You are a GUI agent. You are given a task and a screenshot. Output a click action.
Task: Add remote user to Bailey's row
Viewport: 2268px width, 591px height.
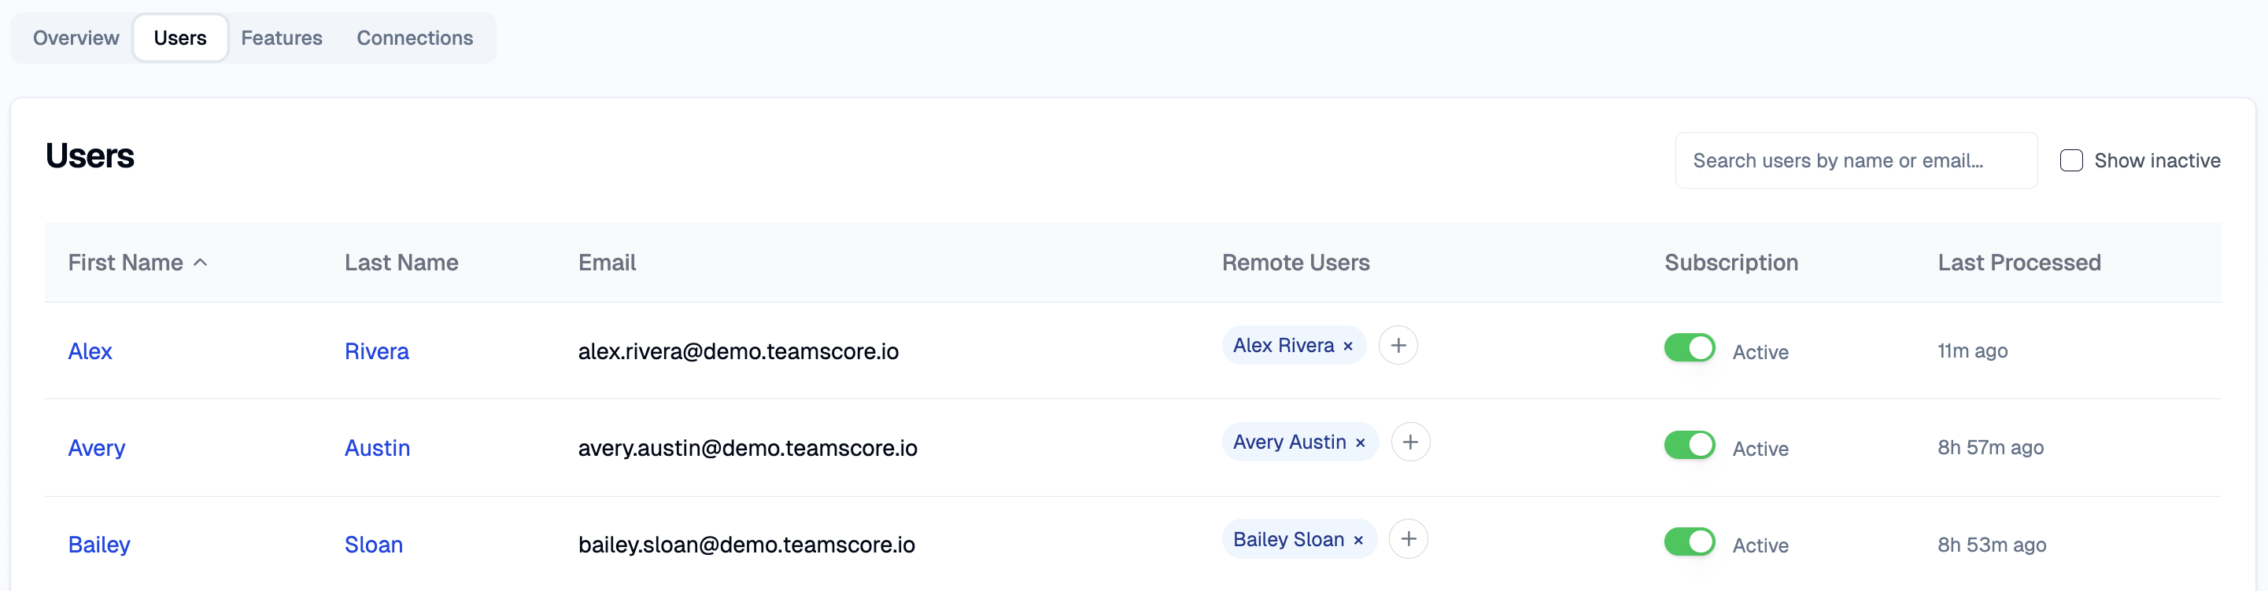[1408, 539]
